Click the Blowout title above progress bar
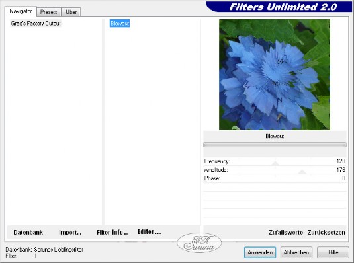This screenshot has width=354, height=263. [275, 136]
